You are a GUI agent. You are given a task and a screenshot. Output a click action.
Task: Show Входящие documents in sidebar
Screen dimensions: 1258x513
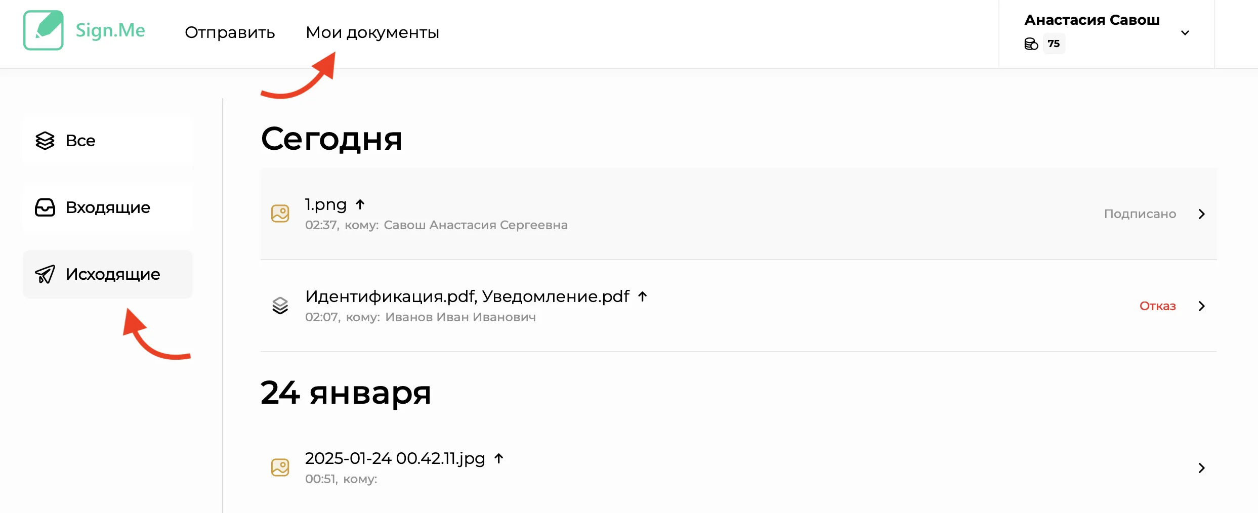pyautogui.click(x=108, y=207)
